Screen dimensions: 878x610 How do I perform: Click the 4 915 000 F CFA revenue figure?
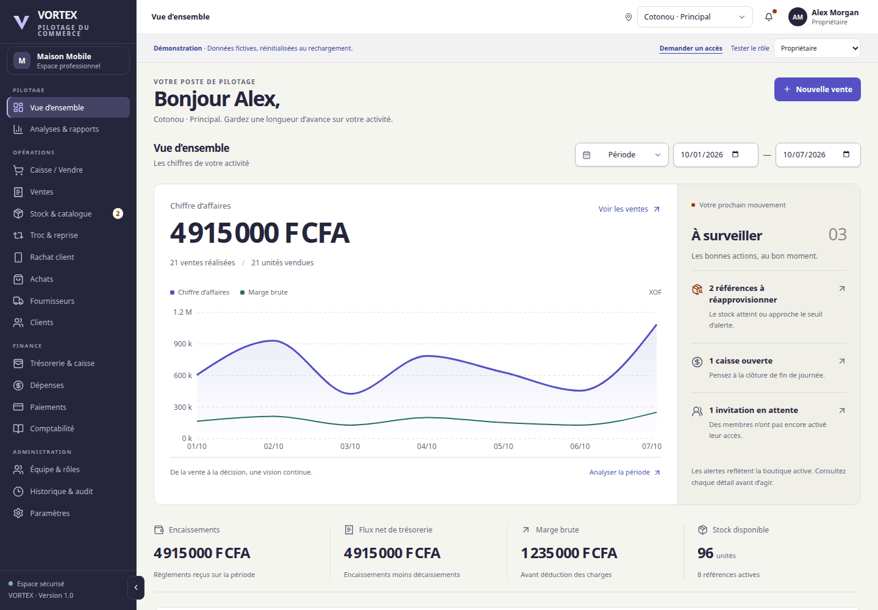click(x=260, y=233)
